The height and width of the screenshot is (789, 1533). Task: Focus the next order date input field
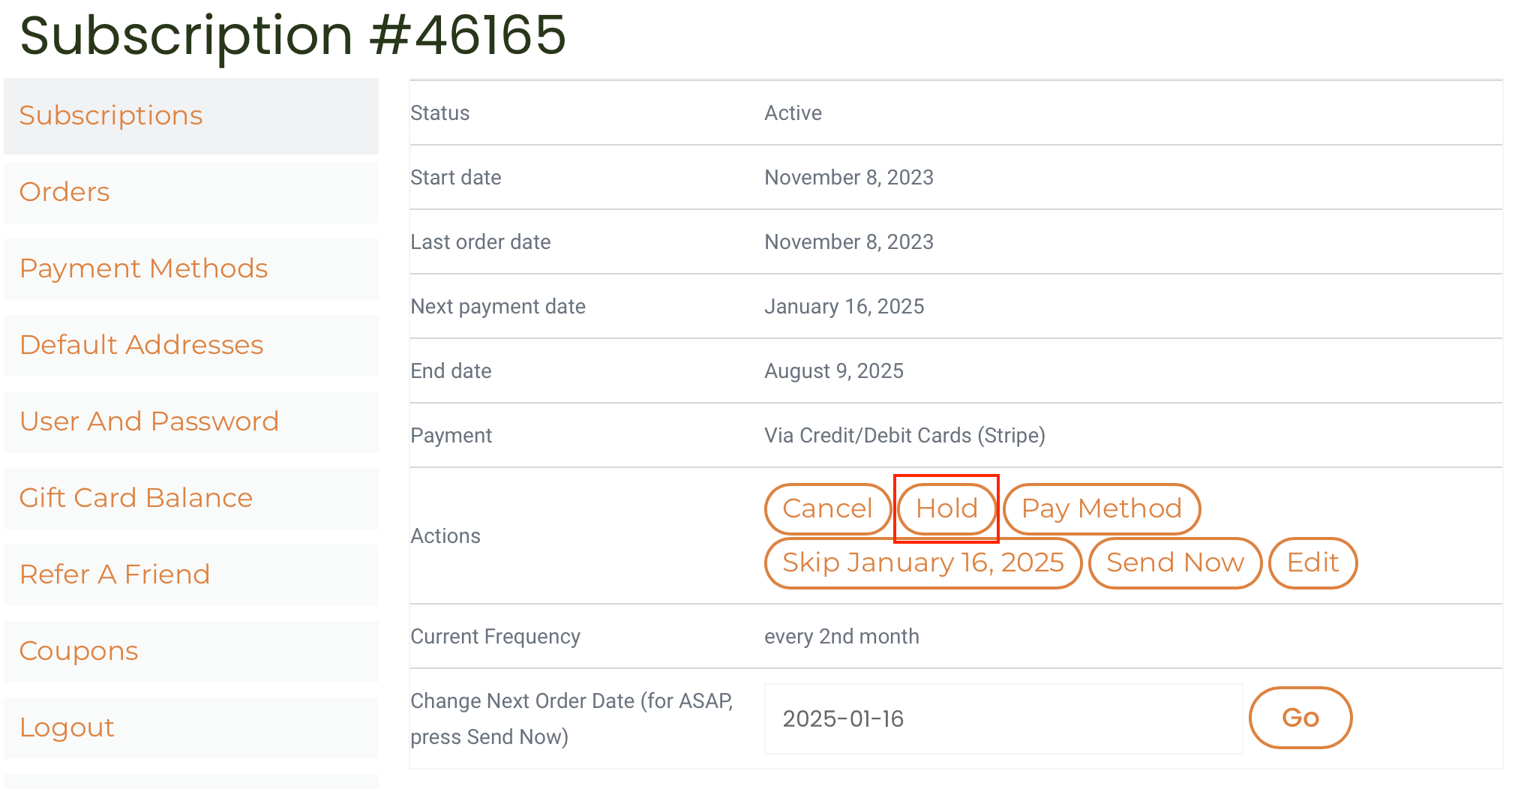point(1003,718)
